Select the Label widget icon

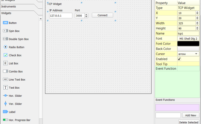tap(5, 112)
